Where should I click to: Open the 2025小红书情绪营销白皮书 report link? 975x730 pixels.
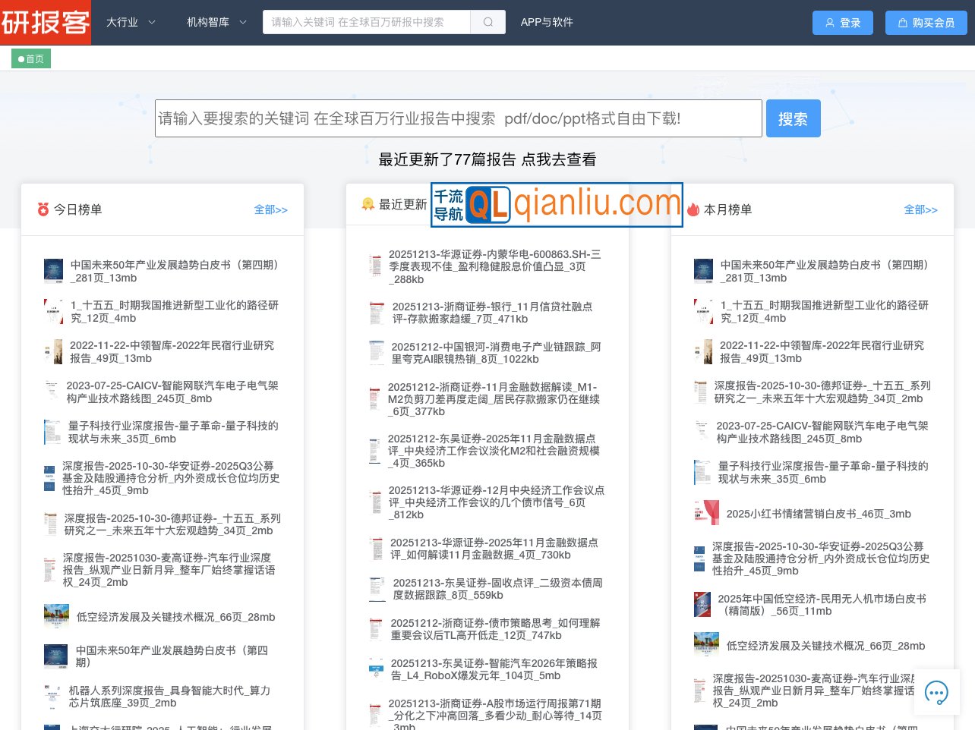click(818, 514)
